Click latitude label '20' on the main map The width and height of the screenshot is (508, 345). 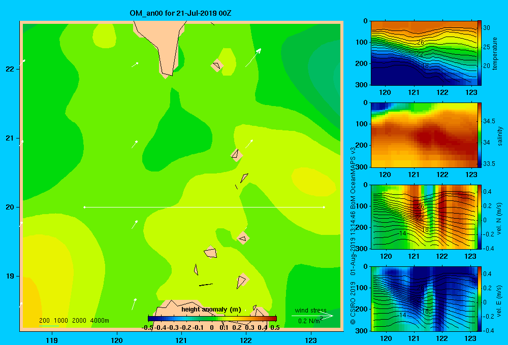(10, 207)
